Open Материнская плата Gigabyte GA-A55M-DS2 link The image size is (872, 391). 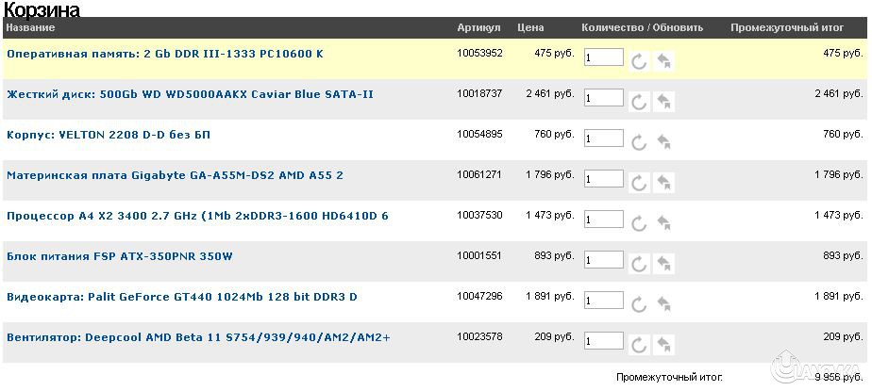click(x=175, y=175)
